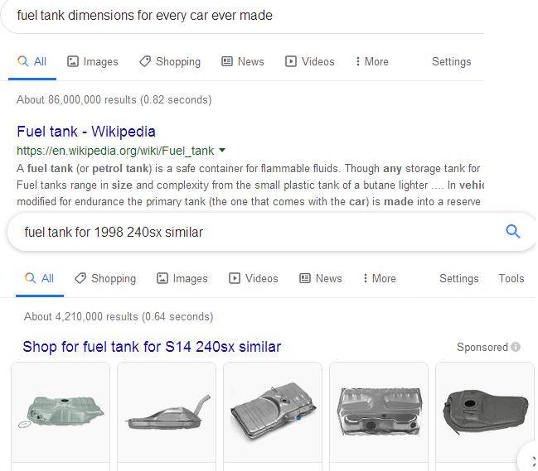Switch to Images tab in upper search results
Viewport: 538px width, 471px height.
click(92, 61)
